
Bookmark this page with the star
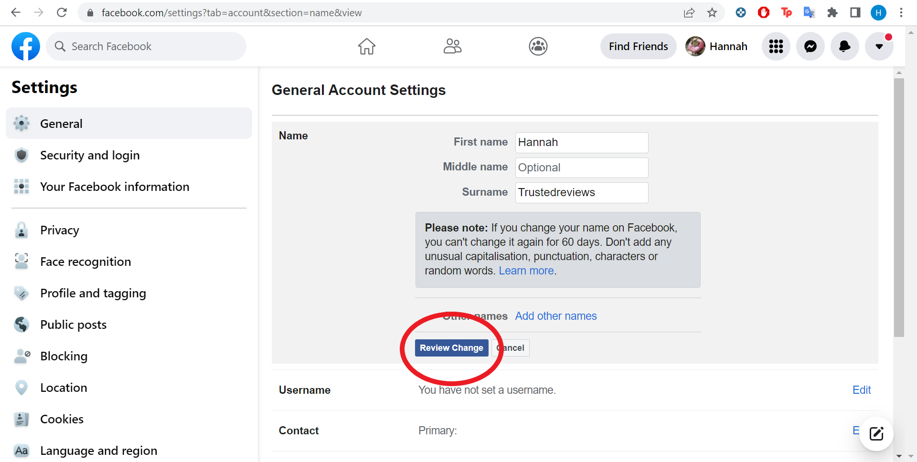[712, 13]
